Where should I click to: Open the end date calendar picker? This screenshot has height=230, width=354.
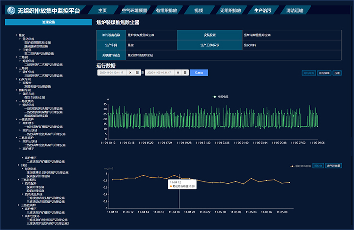click(184, 73)
